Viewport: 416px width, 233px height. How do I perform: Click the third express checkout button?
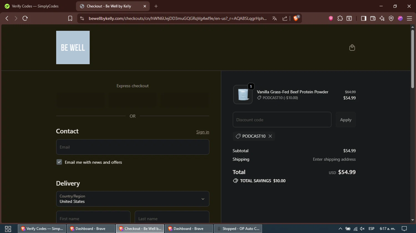click(185, 100)
